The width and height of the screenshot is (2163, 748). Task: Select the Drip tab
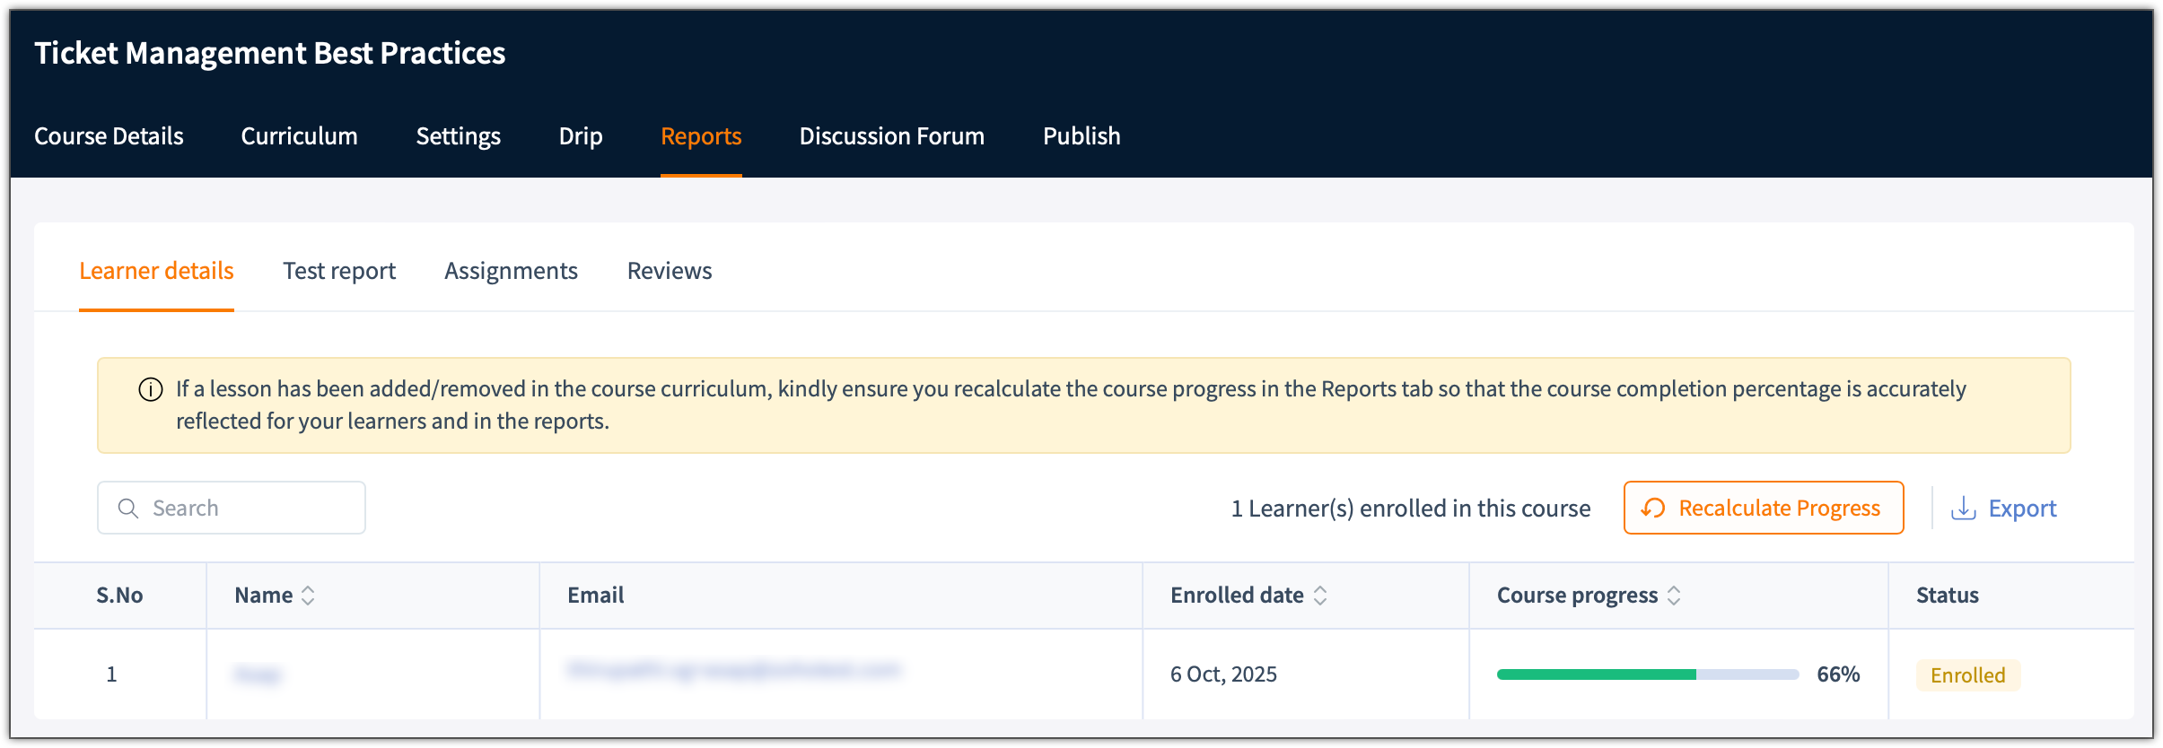tap(581, 136)
